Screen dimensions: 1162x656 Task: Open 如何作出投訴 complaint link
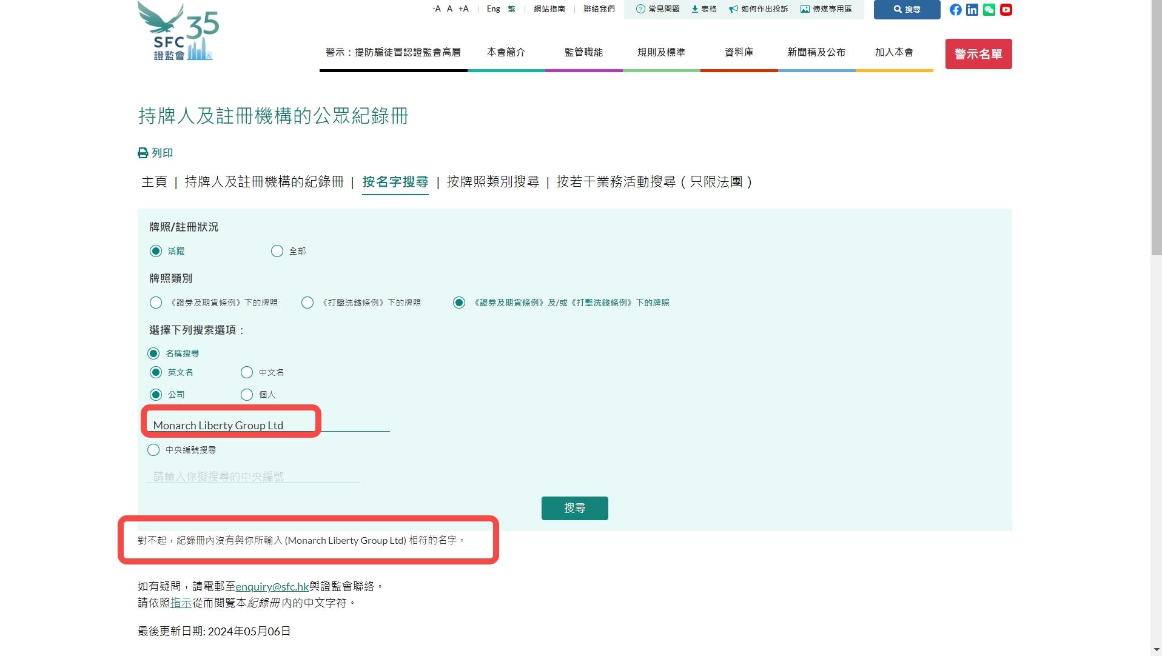tap(758, 9)
